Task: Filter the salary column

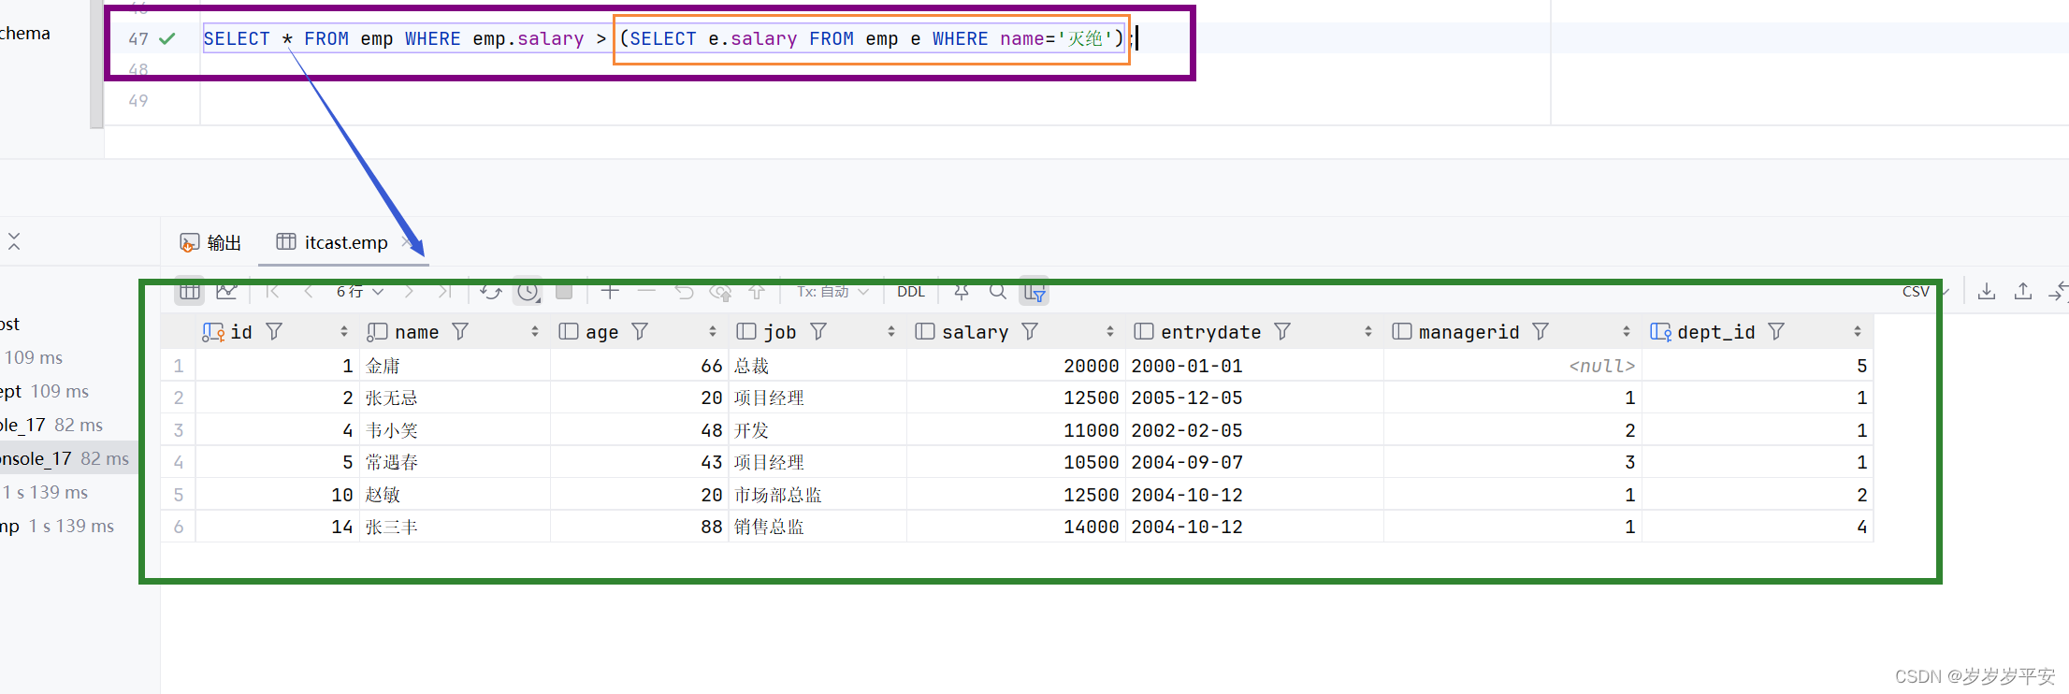Action: coord(1030,332)
